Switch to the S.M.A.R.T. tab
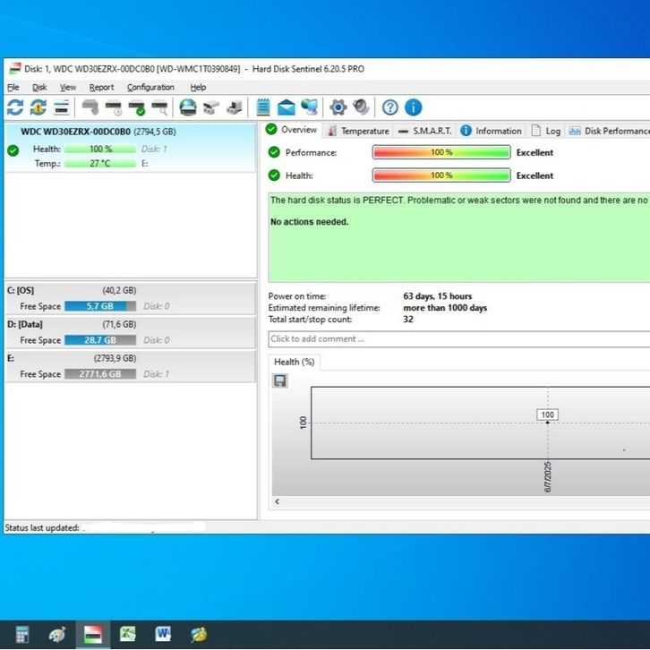650x650 pixels. pyautogui.click(x=425, y=131)
